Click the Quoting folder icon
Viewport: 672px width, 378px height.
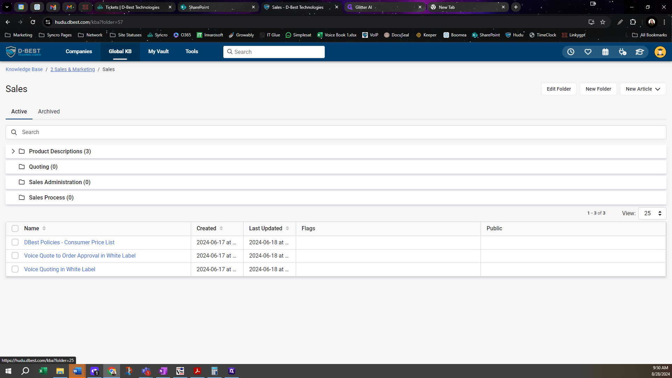pyautogui.click(x=22, y=167)
